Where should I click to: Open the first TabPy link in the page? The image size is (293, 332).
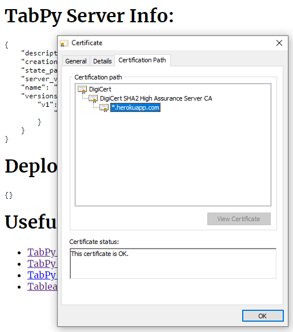tap(42, 252)
